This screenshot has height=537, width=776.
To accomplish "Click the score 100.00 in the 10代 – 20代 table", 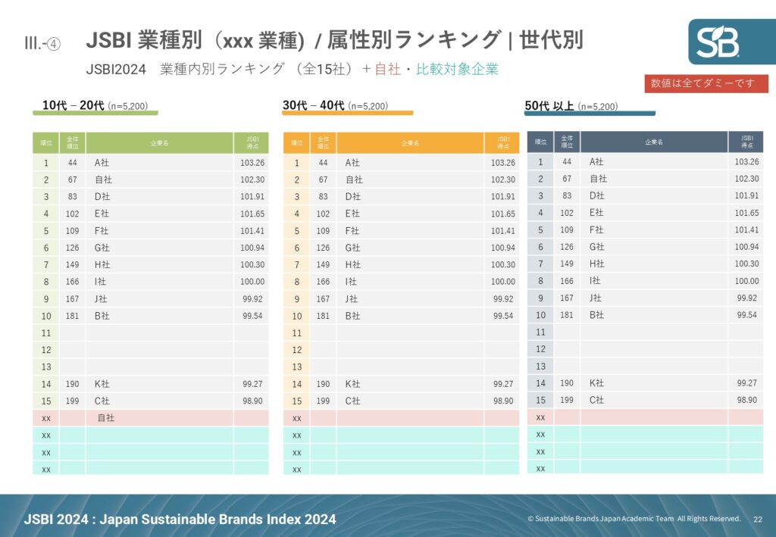I will tap(252, 281).
